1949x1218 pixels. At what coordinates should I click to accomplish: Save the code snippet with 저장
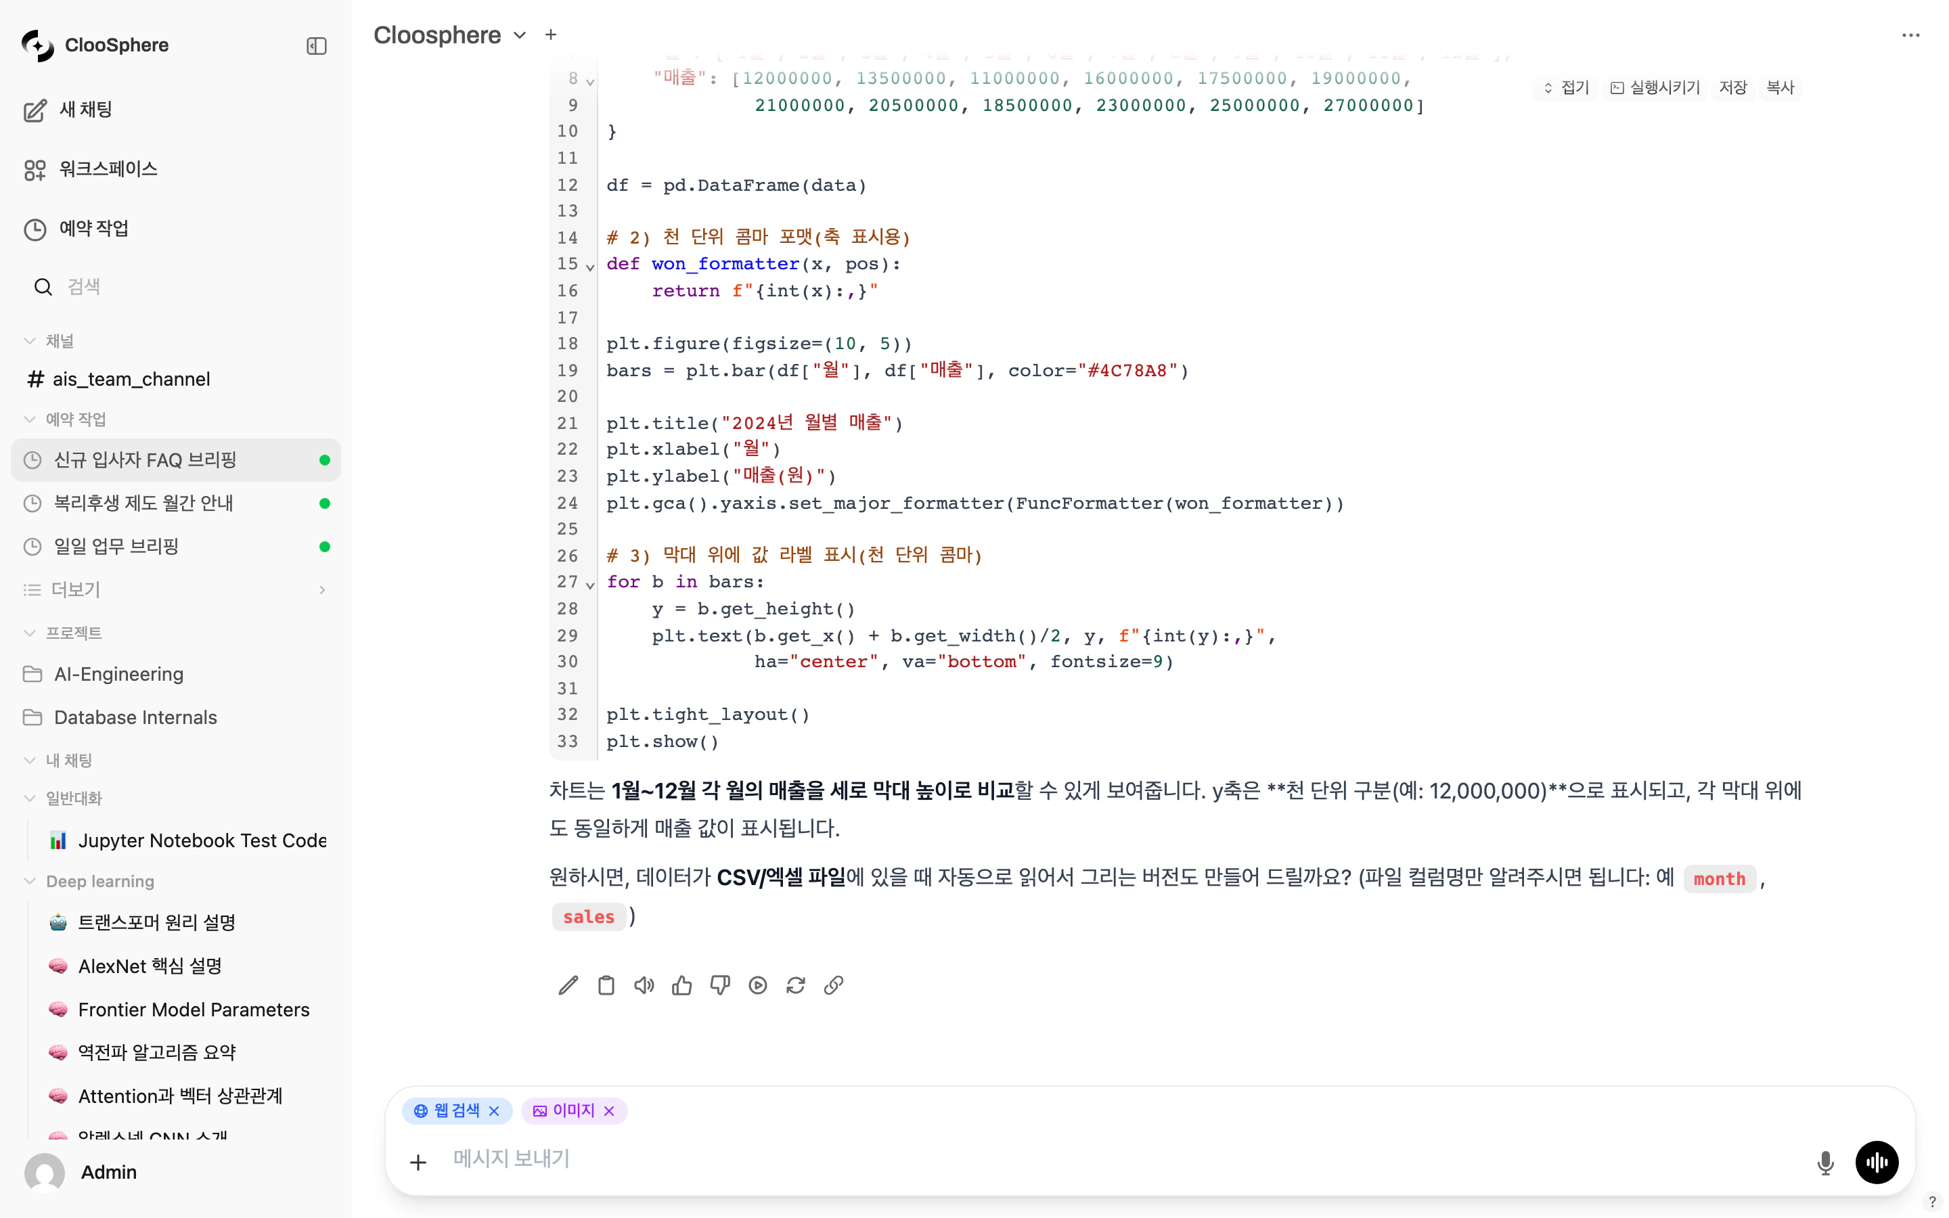[x=1733, y=87]
